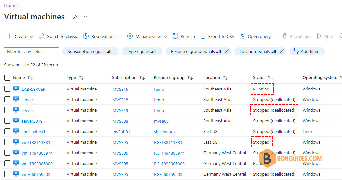
Task: Open subscription MVSE16
Action: point(120,90)
